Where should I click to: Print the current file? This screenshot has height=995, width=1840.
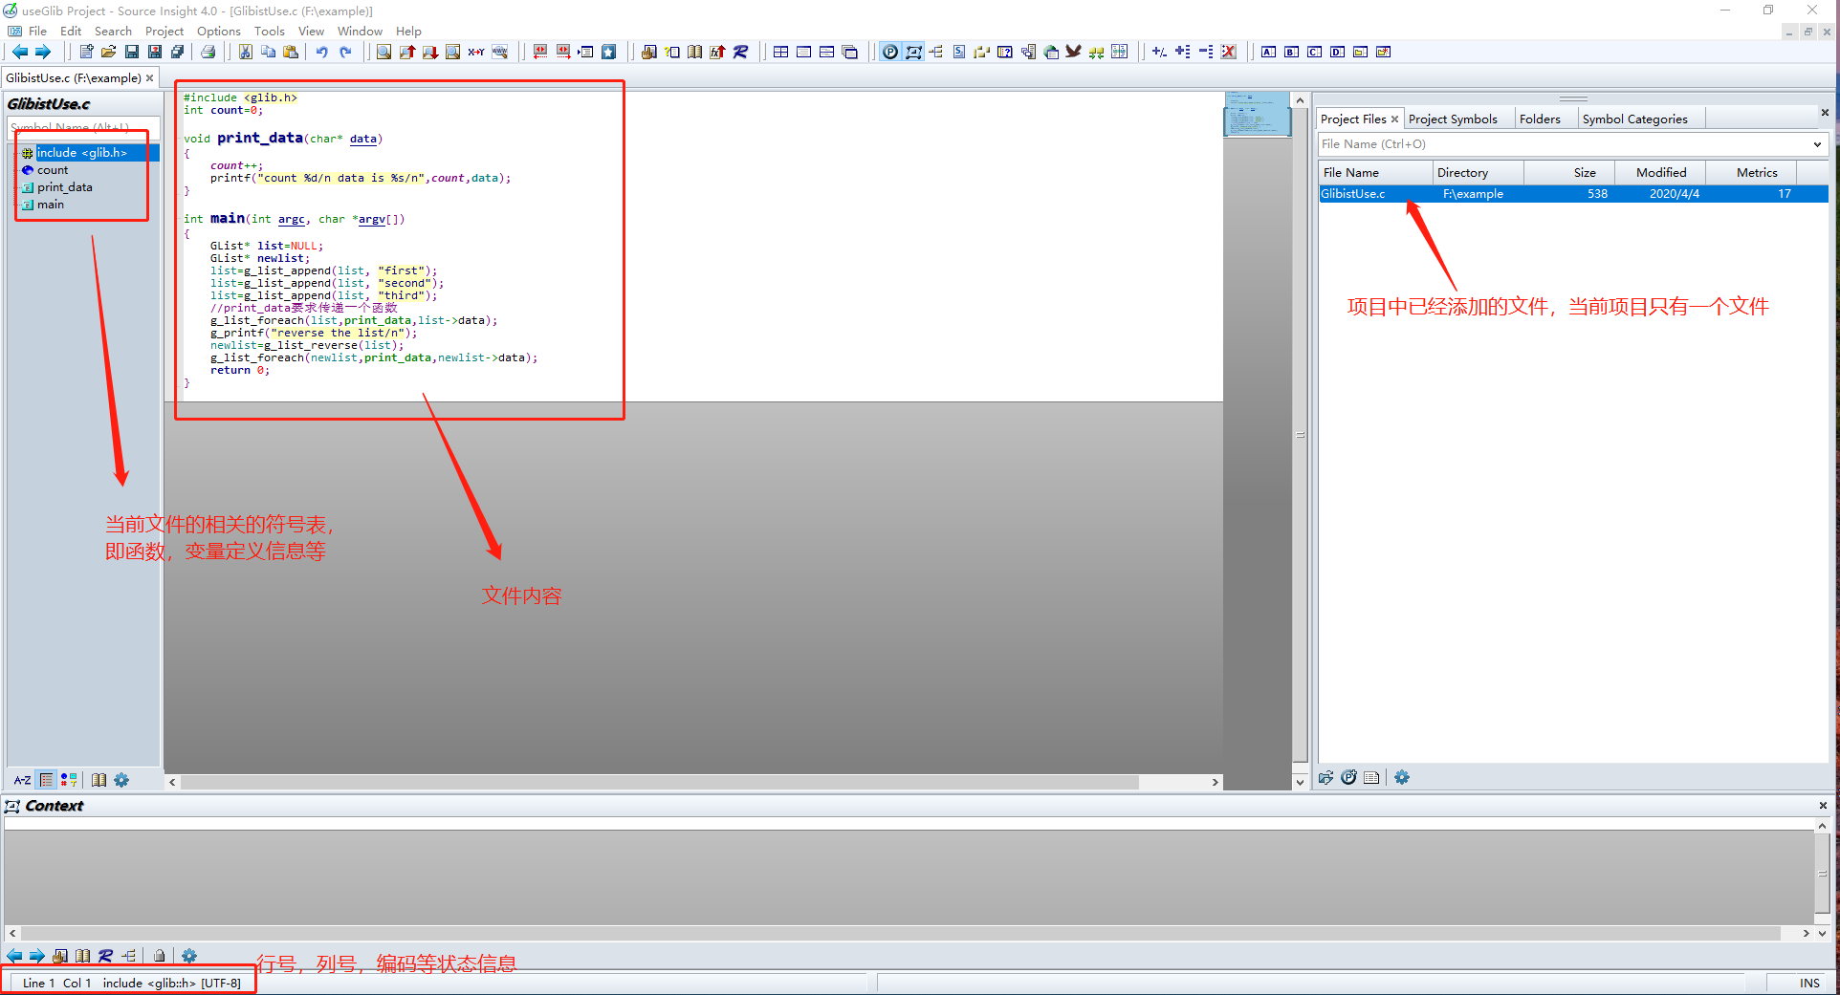208,52
